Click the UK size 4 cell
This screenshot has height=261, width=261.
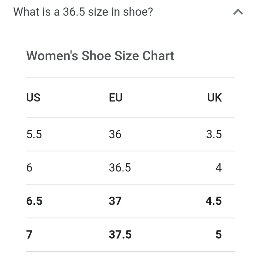(x=218, y=168)
